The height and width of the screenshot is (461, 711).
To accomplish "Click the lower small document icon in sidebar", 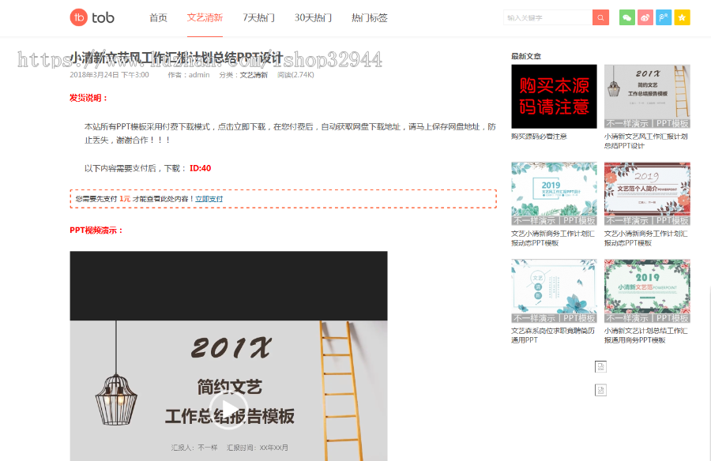I will click(x=600, y=389).
